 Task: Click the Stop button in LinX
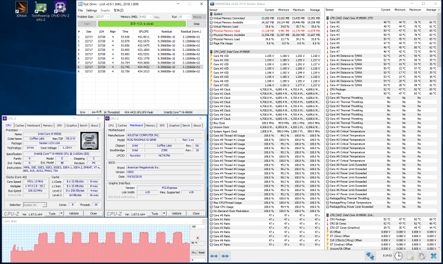tap(197, 24)
